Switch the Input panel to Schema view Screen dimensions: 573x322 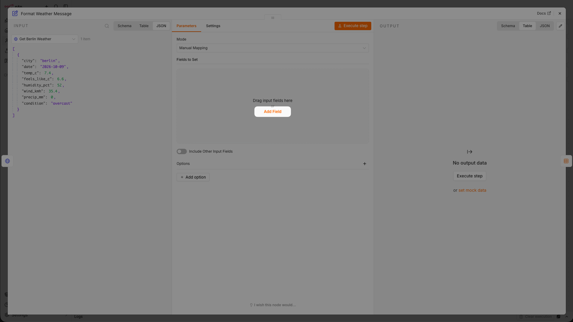click(x=124, y=26)
